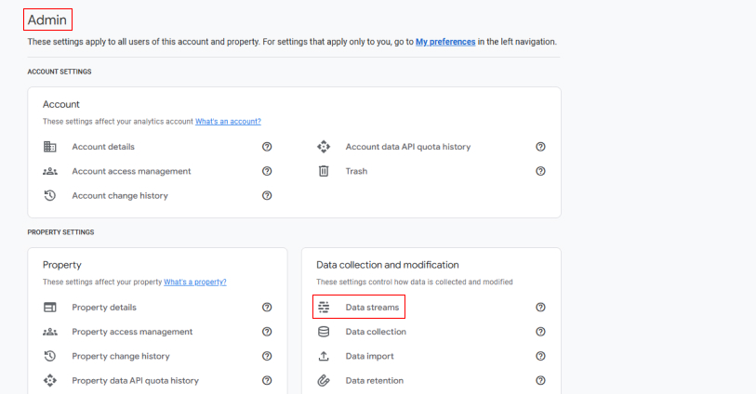Viewport: 756px width, 394px height.
Task: Open help for Data streams
Action: coord(540,308)
